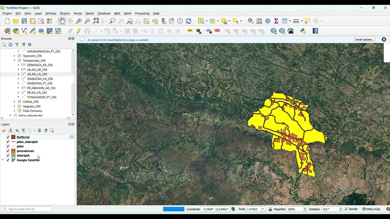Image resolution: width=390 pixels, height=219 pixels.
Task: Open Data Source Manager icon
Action: click(x=7, y=31)
